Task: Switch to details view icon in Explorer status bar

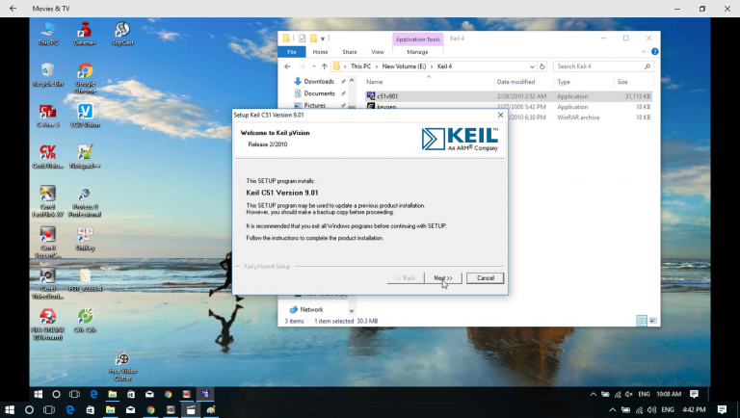Action: pyautogui.click(x=642, y=321)
